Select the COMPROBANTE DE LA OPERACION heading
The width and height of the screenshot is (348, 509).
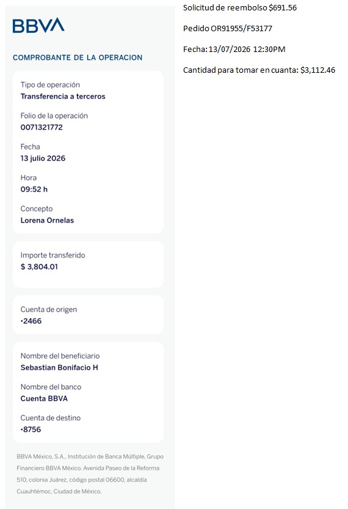[78, 58]
